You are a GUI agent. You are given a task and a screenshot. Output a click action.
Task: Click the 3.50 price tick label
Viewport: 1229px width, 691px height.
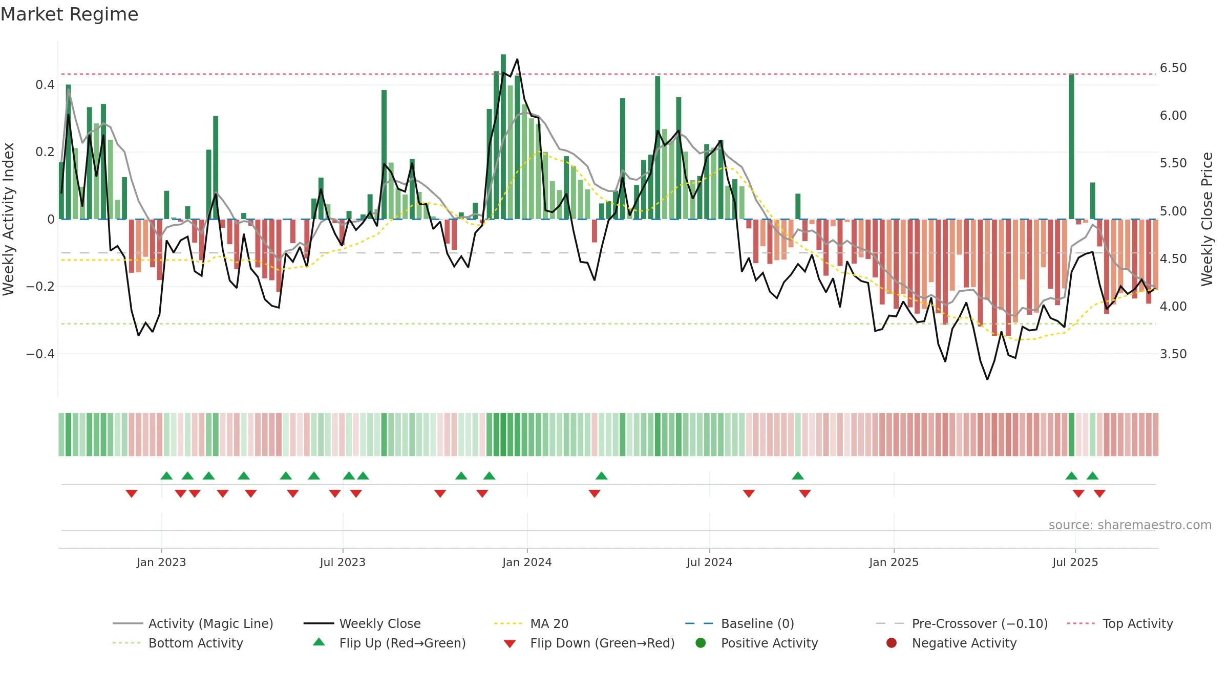pyautogui.click(x=1173, y=354)
